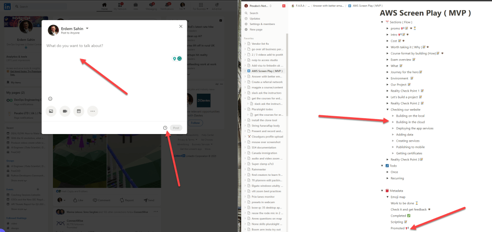Expand the Once toggle
This screenshot has width=492, height=232.
tap(388, 172)
